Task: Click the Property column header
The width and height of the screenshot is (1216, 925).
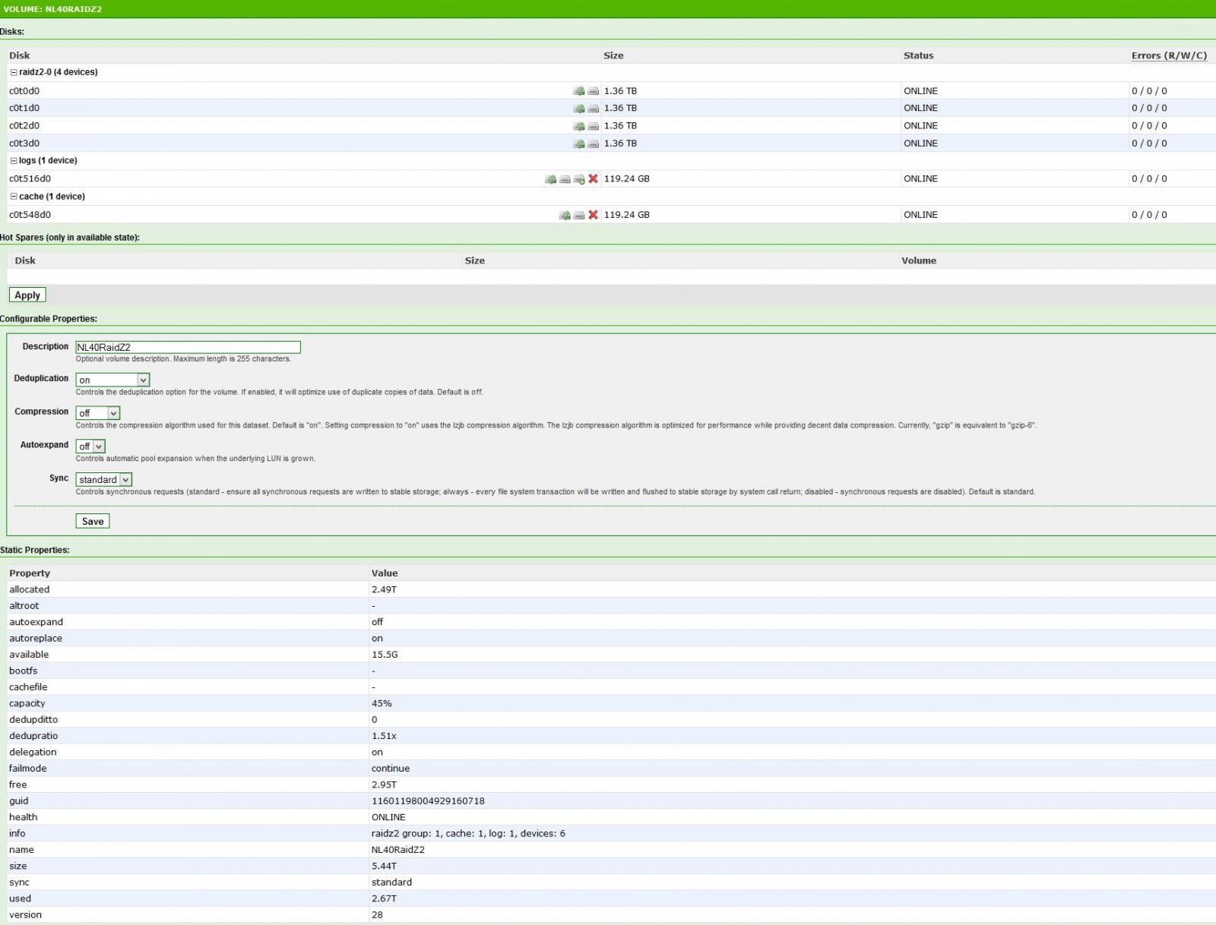Action: click(x=30, y=573)
